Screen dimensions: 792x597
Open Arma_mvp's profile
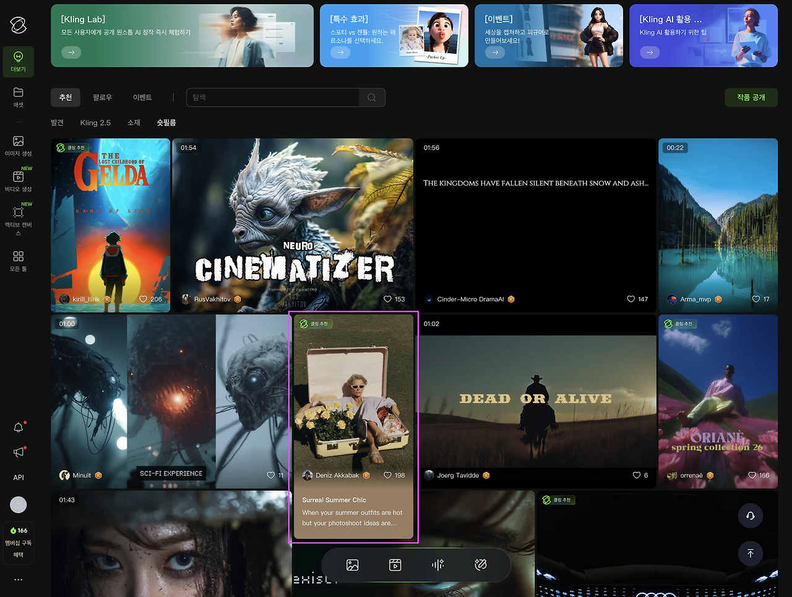coord(695,299)
